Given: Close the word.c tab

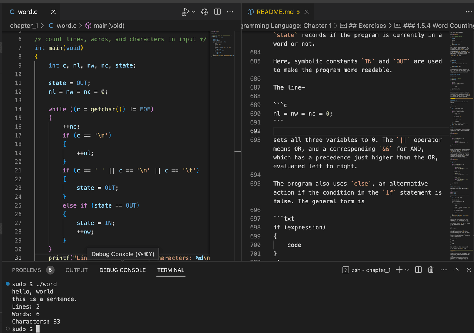Looking at the screenshot, I should coord(53,12).
